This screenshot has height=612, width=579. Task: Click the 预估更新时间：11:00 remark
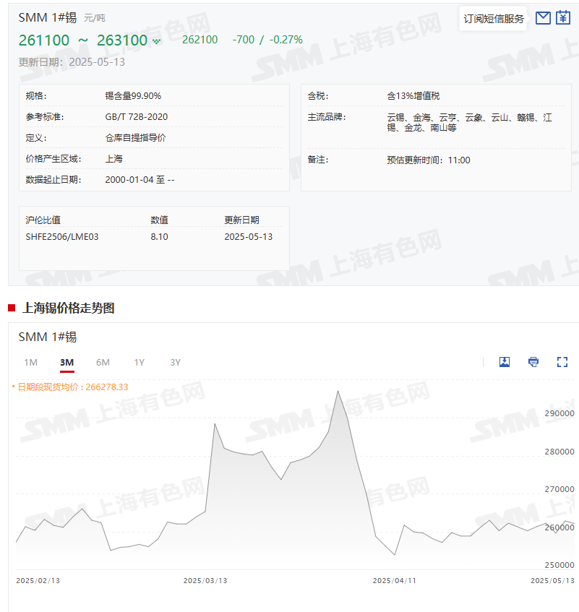point(429,160)
